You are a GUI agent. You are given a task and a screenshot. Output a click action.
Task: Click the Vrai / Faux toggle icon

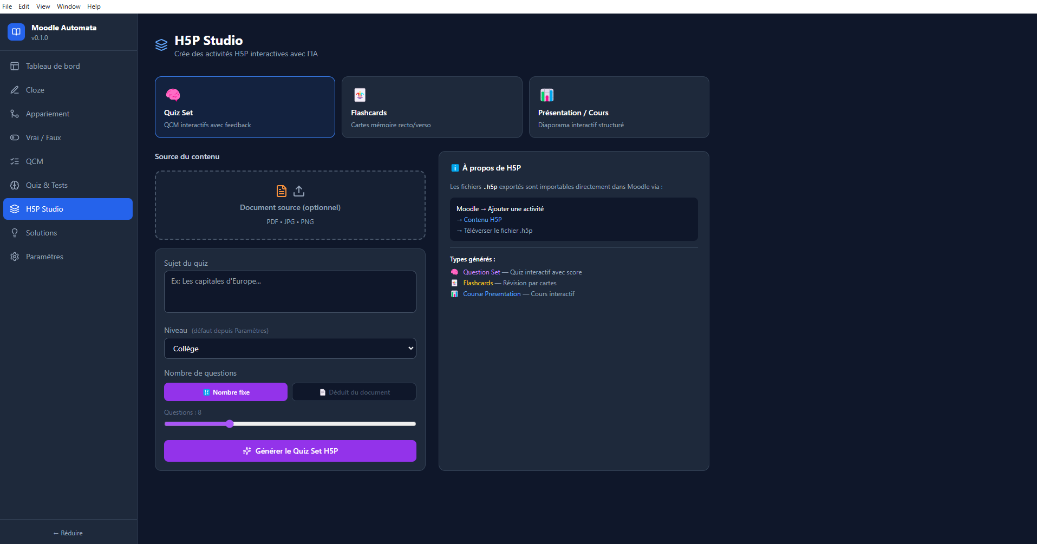pyautogui.click(x=15, y=137)
